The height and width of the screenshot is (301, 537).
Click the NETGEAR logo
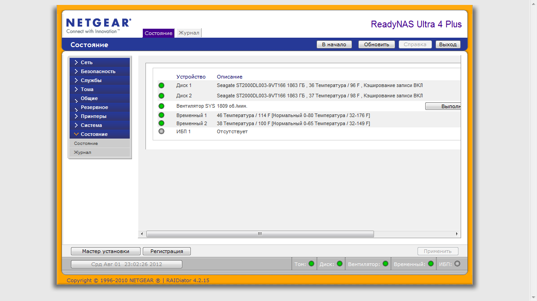tap(98, 26)
